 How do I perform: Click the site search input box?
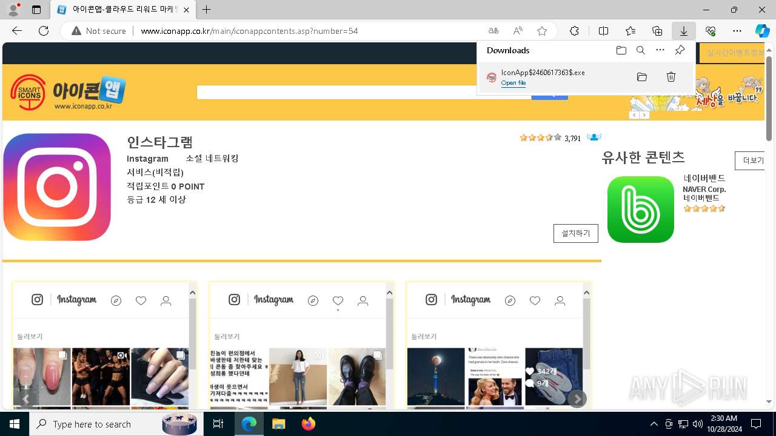coord(364,92)
